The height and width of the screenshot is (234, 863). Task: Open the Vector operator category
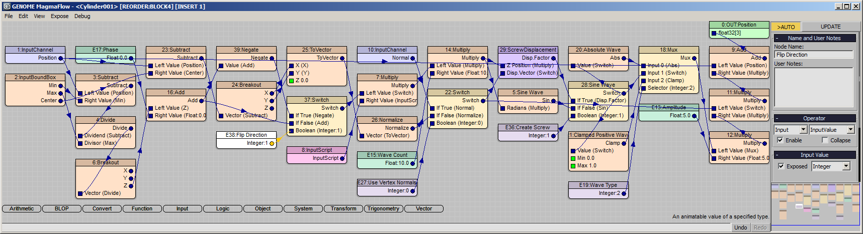(x=424, y=208)
